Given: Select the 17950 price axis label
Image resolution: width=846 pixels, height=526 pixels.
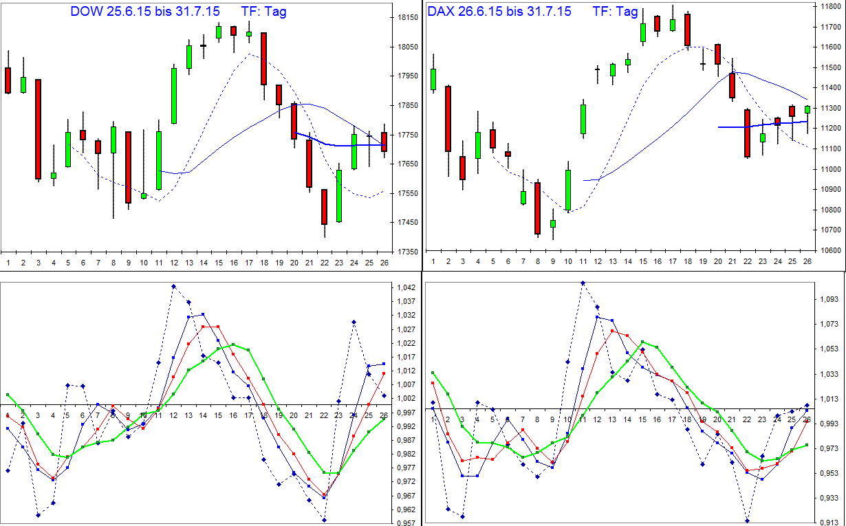Looking at the screenshot, I should 409,76.
